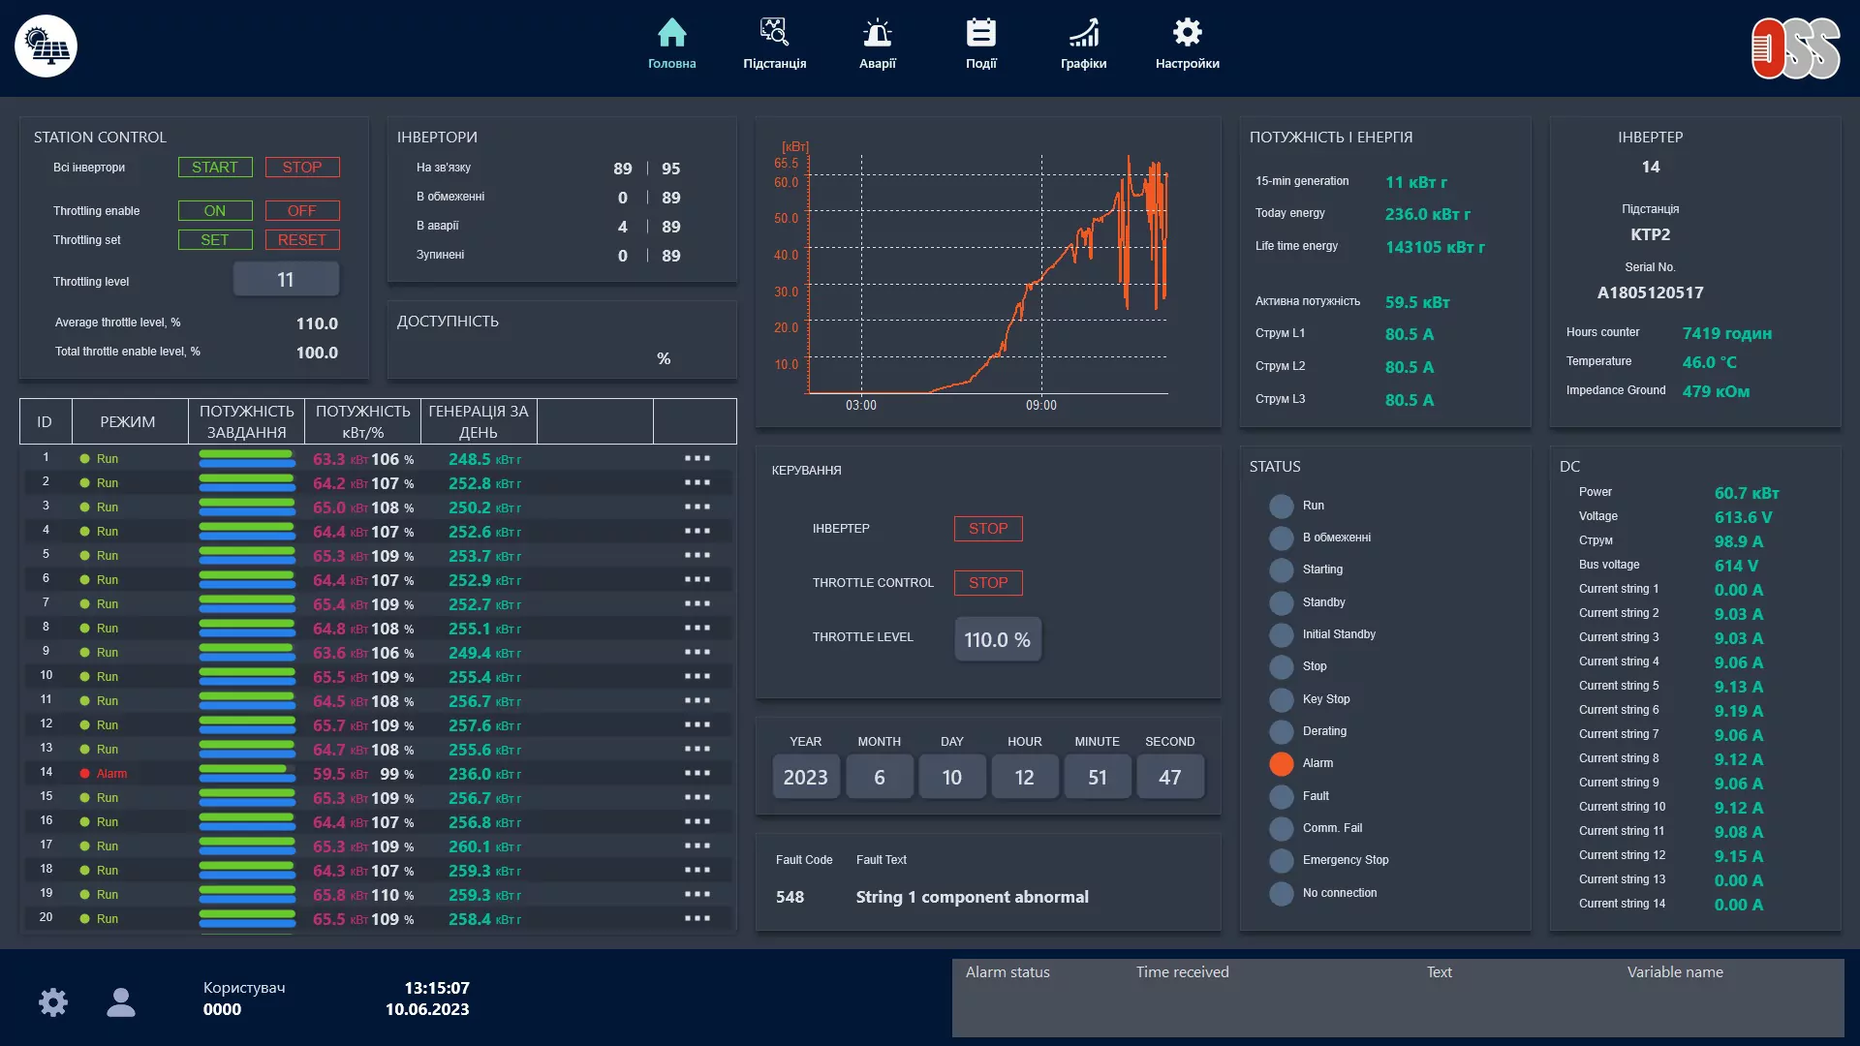The height and width of the screenshot is (1046, 1860).
Task: Select the Alarm row of inverter 14
Action: point(378,773)
